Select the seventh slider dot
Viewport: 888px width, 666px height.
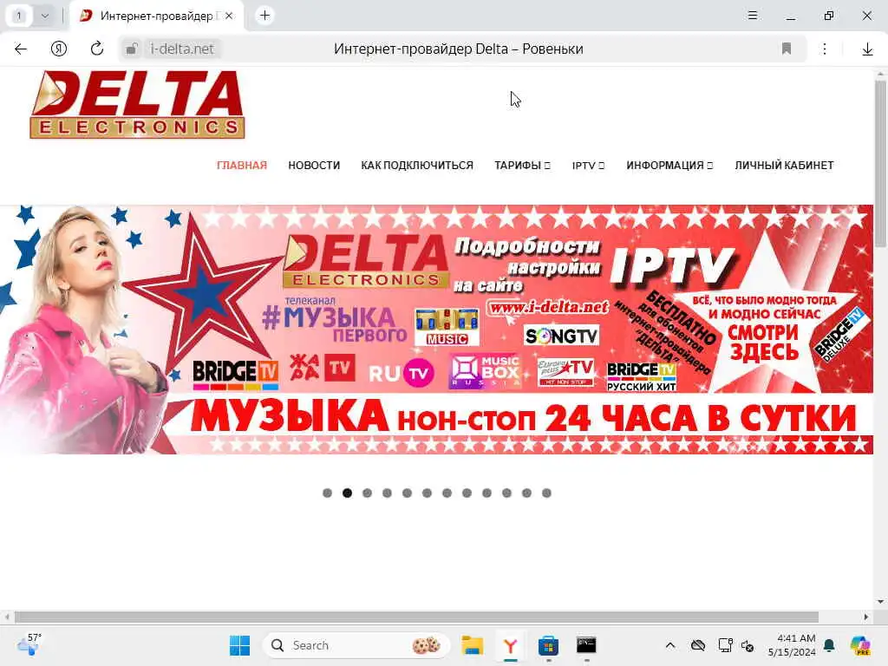[447, 493]
